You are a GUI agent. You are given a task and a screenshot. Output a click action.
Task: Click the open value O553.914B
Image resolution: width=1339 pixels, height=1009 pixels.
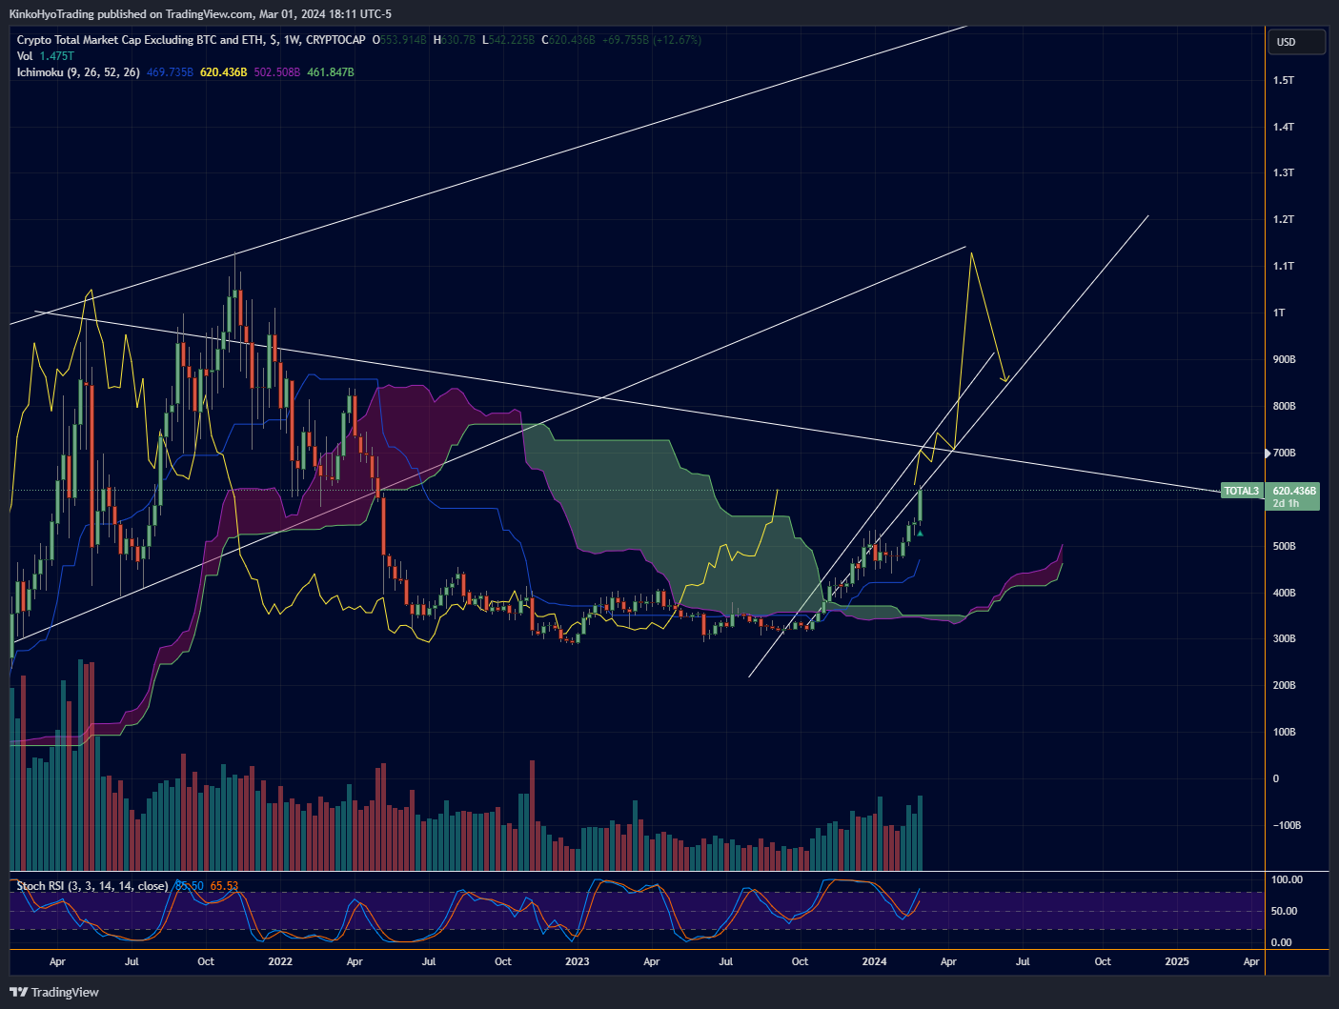[x=399, y=40]
